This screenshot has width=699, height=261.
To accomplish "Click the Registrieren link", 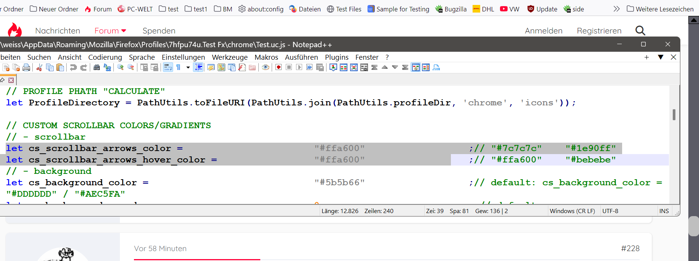I will [599, 30].
